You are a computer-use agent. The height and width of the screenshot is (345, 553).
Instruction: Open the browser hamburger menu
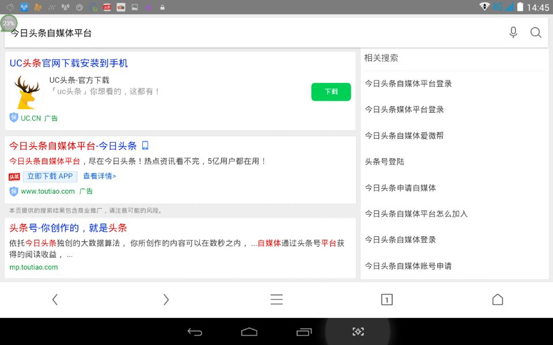(276, 300)
